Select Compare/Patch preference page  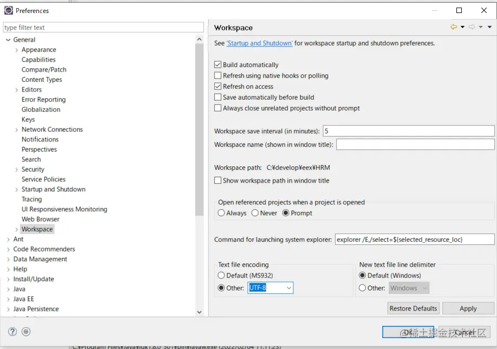tap(44, 69)
